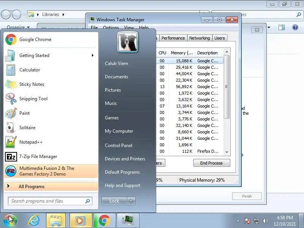Screen dimensions: 304x228
Task: Click search magnifier in Start menu
Action: point(87,201)
